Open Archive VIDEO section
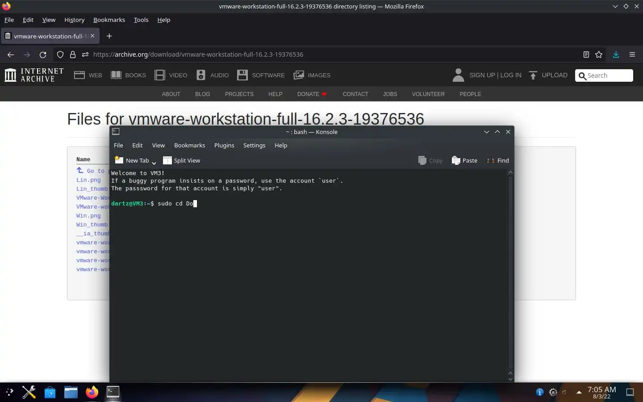Image resolution: width=643 pixels, height=402 pixels. [x=171, y=75]
